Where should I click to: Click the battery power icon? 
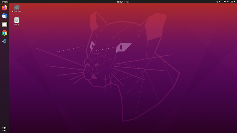tap(232, 2)
